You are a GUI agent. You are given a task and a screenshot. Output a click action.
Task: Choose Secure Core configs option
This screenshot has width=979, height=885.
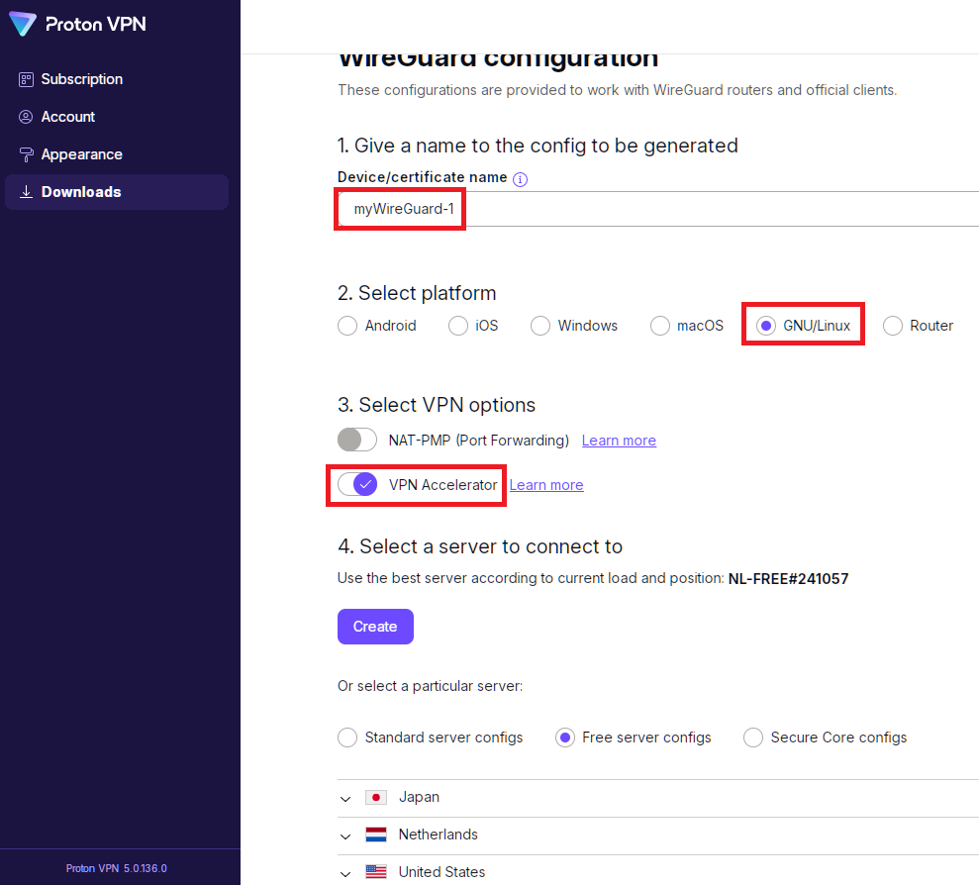(753, 737)
